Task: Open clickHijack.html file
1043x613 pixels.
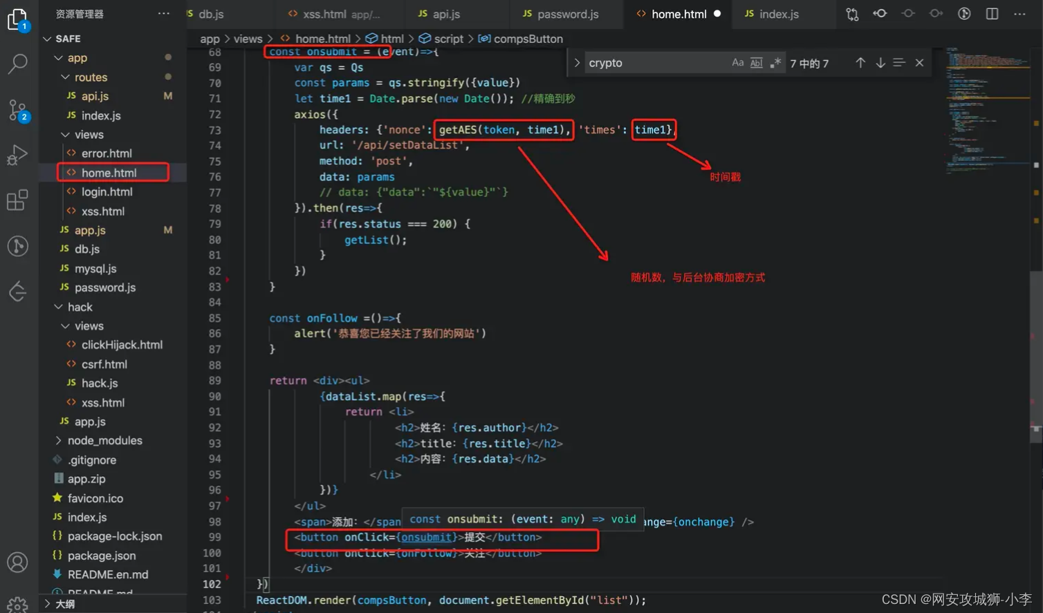Action: (122, 345)
